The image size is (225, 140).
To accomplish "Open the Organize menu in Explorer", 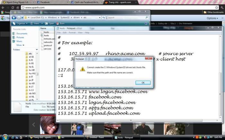I will (x=20, y=23).
